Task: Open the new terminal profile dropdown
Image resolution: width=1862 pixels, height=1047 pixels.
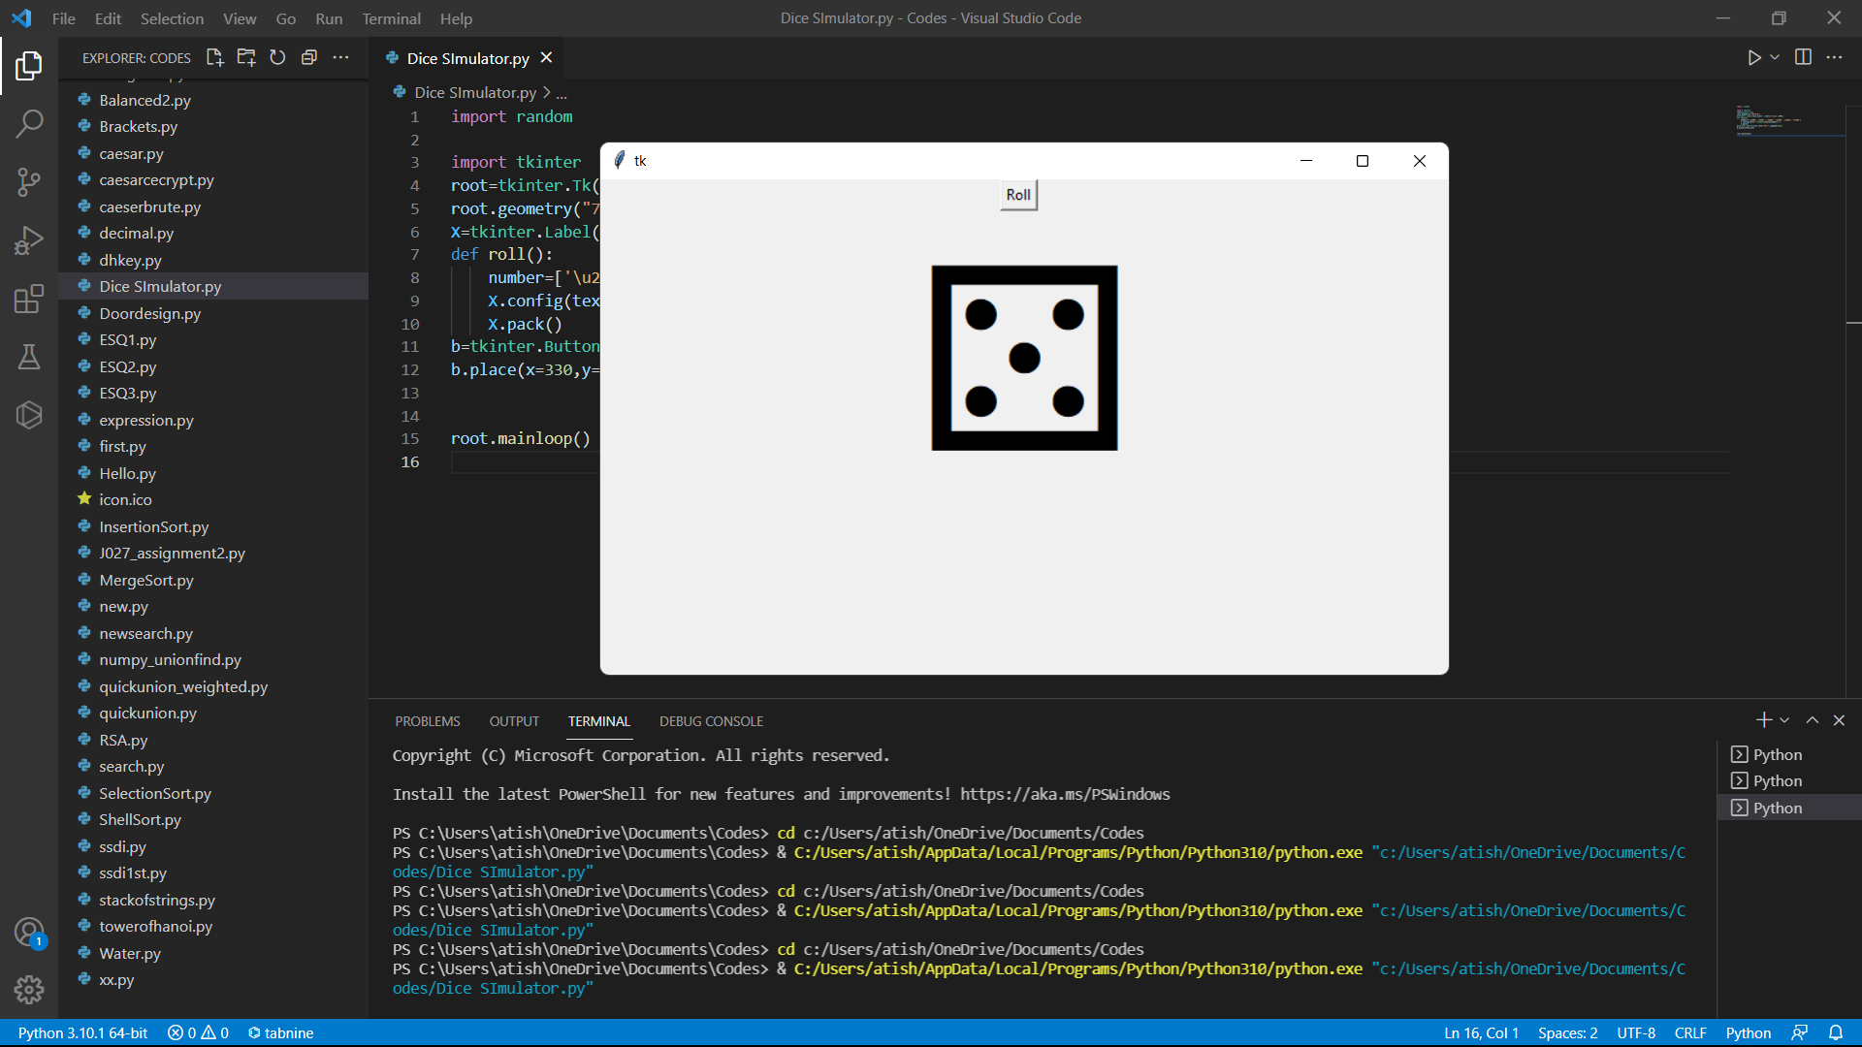Action: click(x=1782, y=719)
